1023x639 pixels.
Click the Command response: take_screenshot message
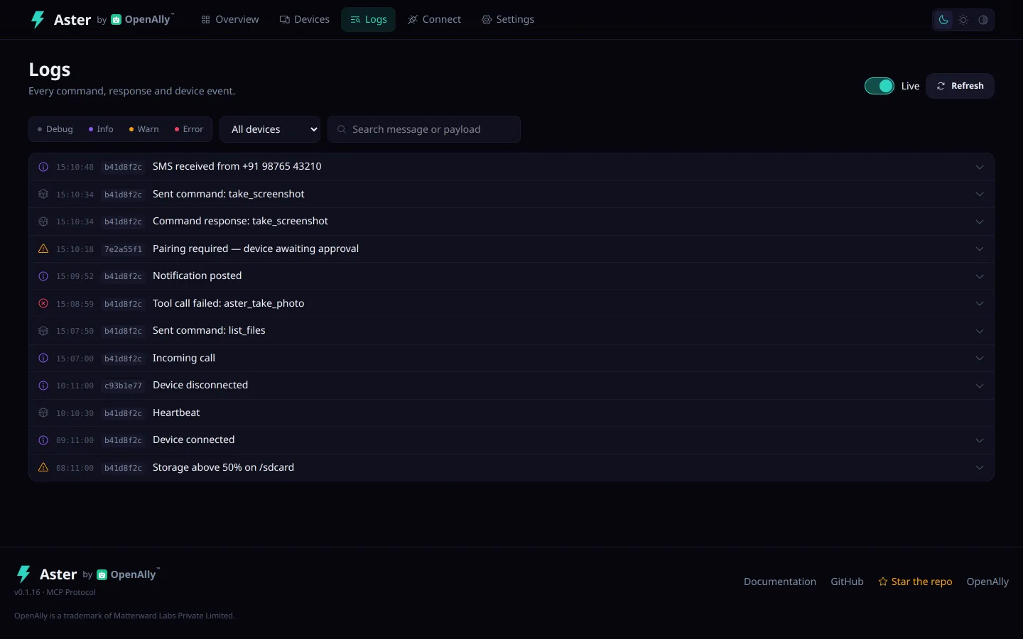click(240, 221)
